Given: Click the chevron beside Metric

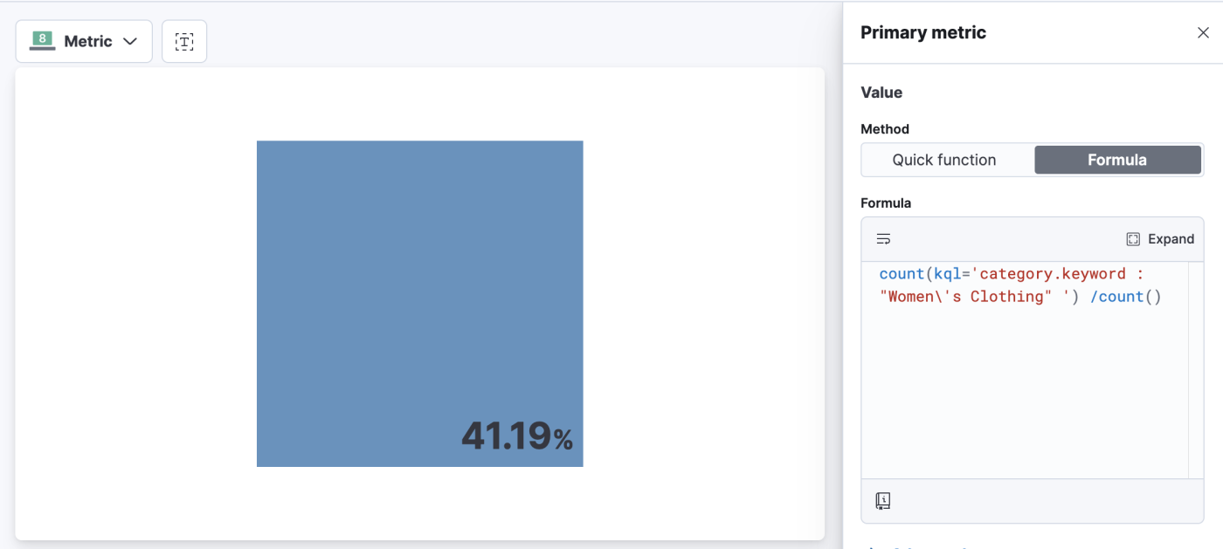Looking at the screenshot, I should point(130,42).
